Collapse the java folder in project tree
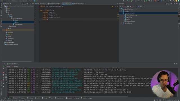Image resolution: width=180 pixels, height=101 pixels. [x=8, y=16]
